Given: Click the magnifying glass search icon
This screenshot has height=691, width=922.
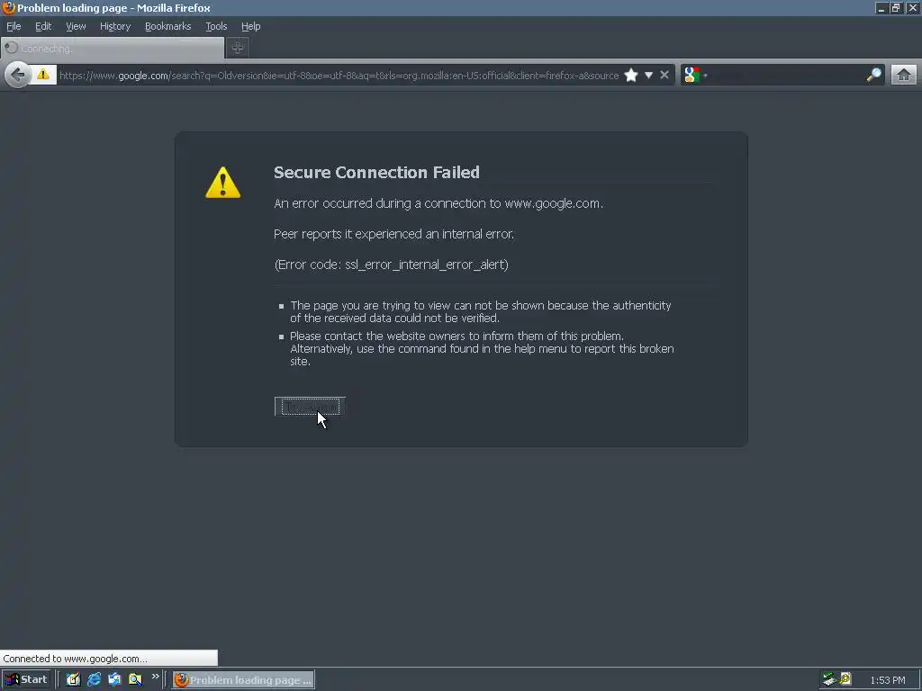Looking at the screenshot, I should (x=873, y=75).
